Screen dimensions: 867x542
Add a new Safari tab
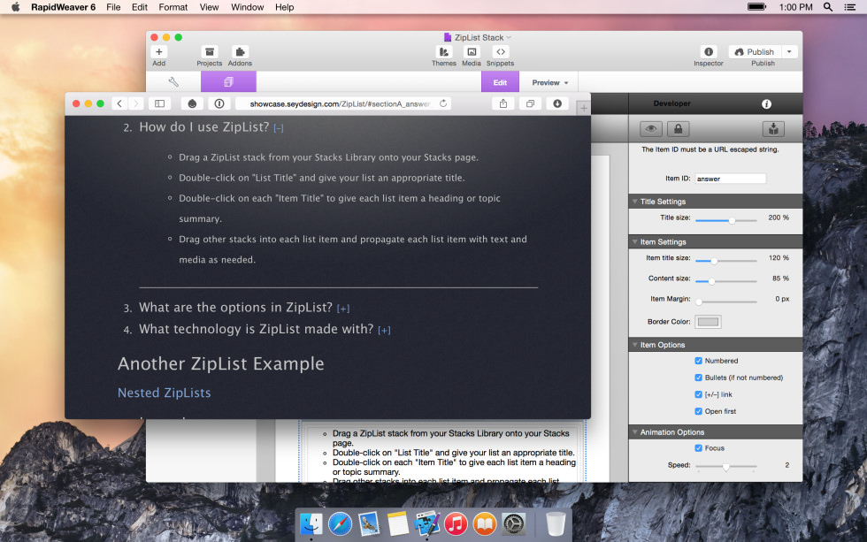(x=583, y=108)
